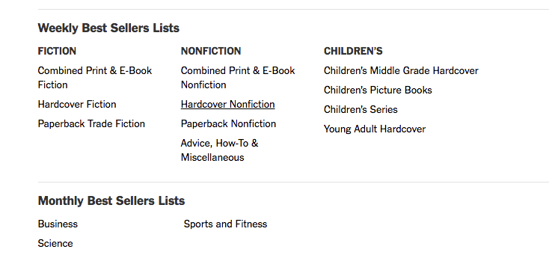Click the NONFICTION column heading
Viewport: 549px width, 279px height.
[x=211, y=51]
